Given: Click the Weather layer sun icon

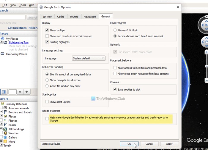Looking at the screenshot, I should pos(5,133).
